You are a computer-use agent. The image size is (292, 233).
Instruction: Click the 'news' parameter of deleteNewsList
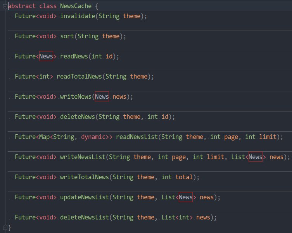(203, 217)
